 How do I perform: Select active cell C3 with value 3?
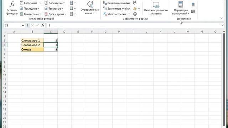click(x=51, y=45)
